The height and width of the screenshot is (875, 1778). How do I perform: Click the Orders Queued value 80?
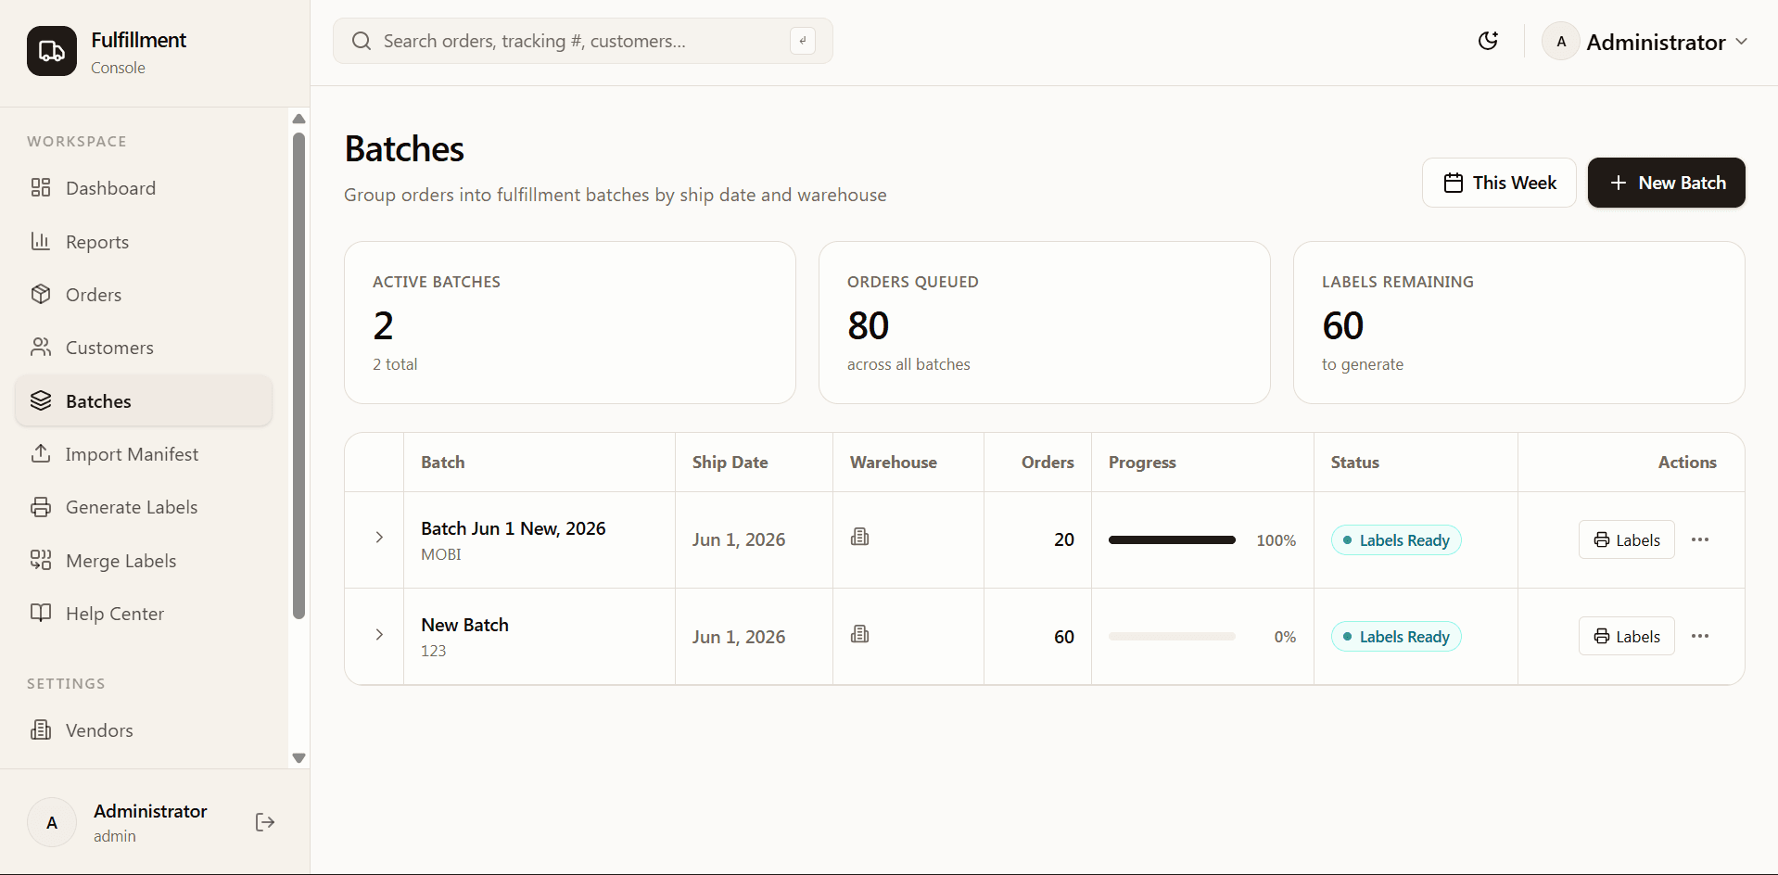[x=868, y=325]
